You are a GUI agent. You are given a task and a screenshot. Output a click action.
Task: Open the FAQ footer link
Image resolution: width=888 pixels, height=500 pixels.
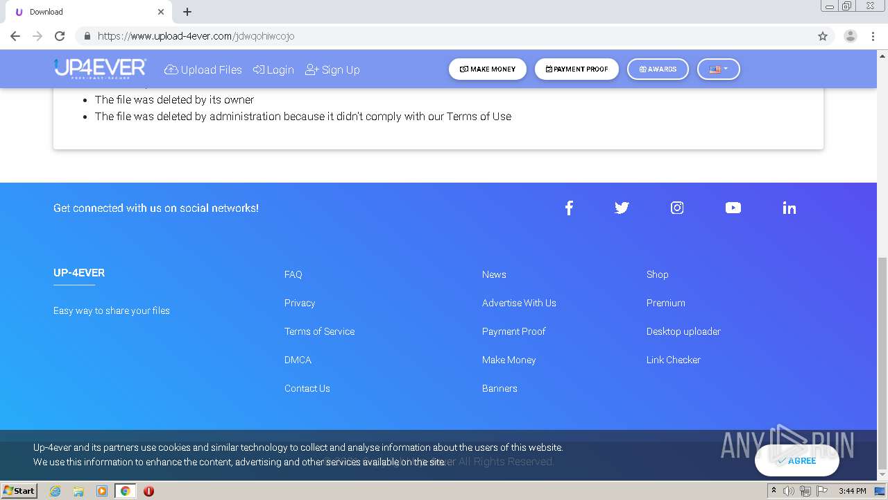pos(293,274)
